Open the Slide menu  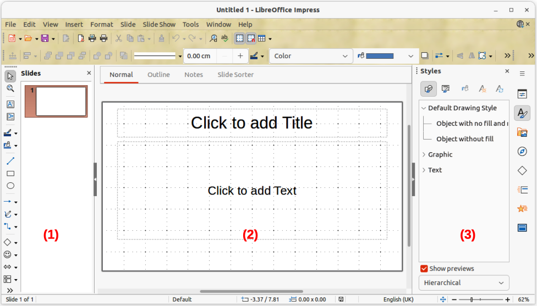tap(128, 24)
